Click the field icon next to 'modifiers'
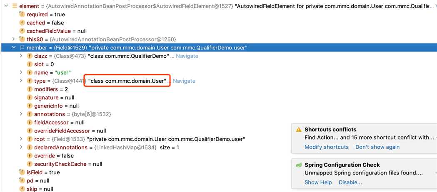 tap(30, 89)
